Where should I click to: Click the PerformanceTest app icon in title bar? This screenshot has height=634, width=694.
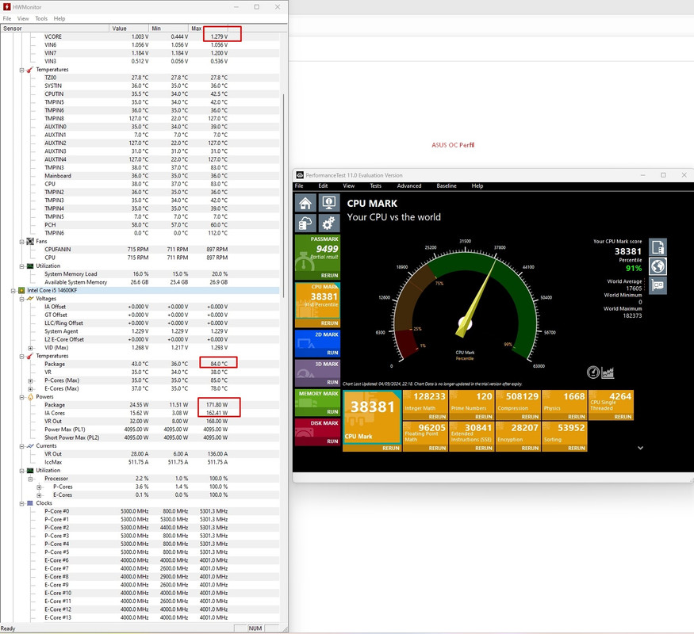pyautogui.click(x=300, y=175)
